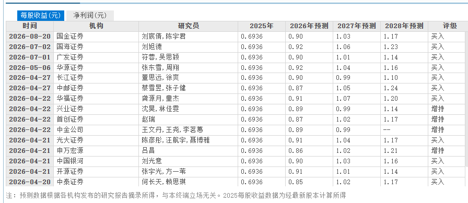Click researcher 张宇光, 方一苇
The image size is (468, 203).
coord(164,172)
